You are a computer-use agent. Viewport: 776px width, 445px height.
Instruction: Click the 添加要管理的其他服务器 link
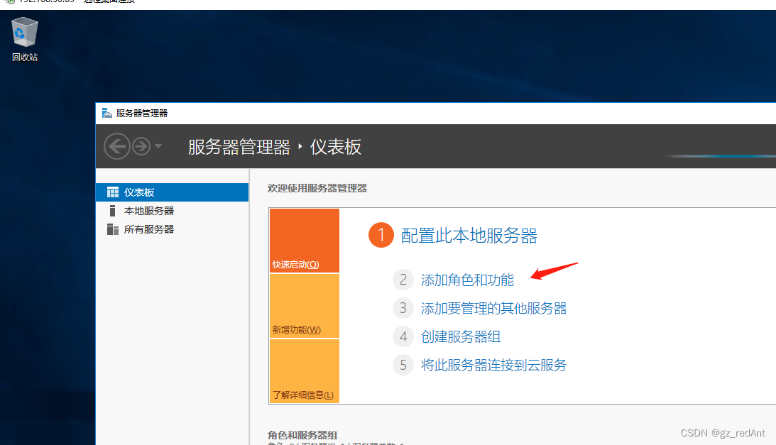[493, 309]
